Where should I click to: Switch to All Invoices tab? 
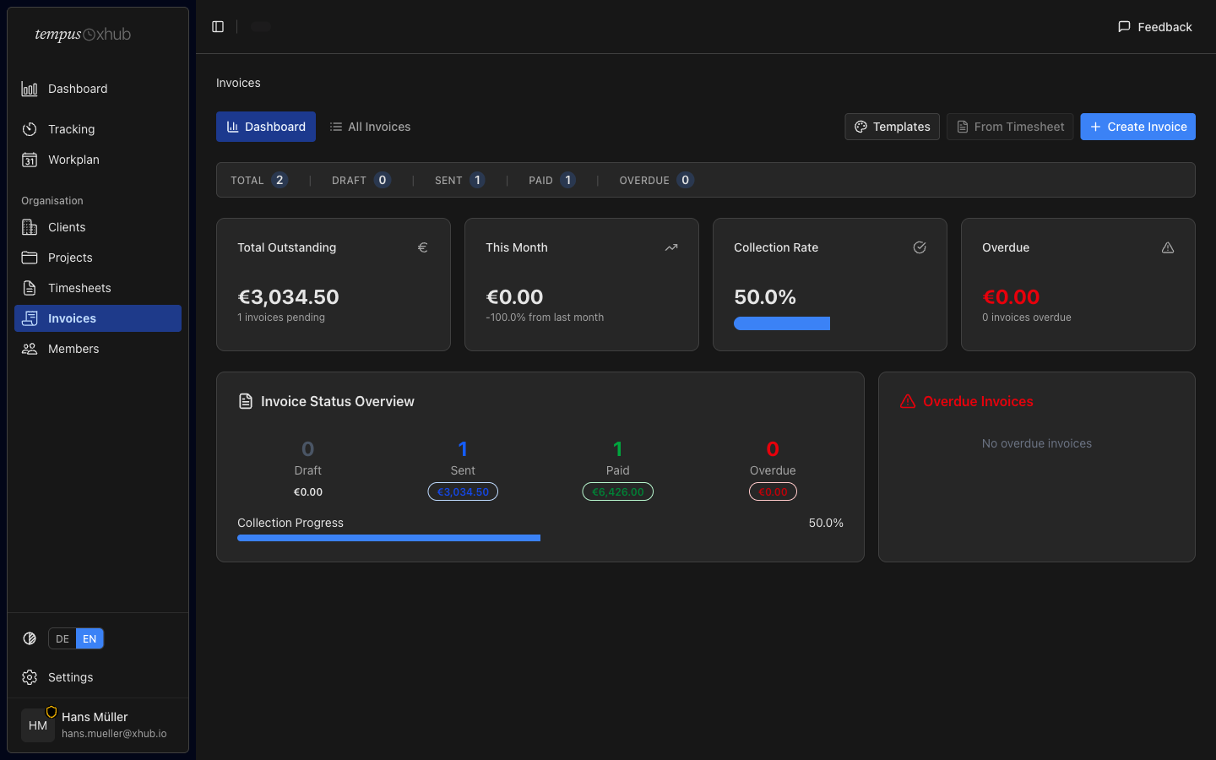(370, 127)
